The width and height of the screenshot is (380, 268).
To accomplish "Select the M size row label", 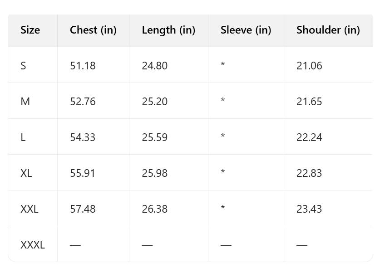I will (25, 102).
